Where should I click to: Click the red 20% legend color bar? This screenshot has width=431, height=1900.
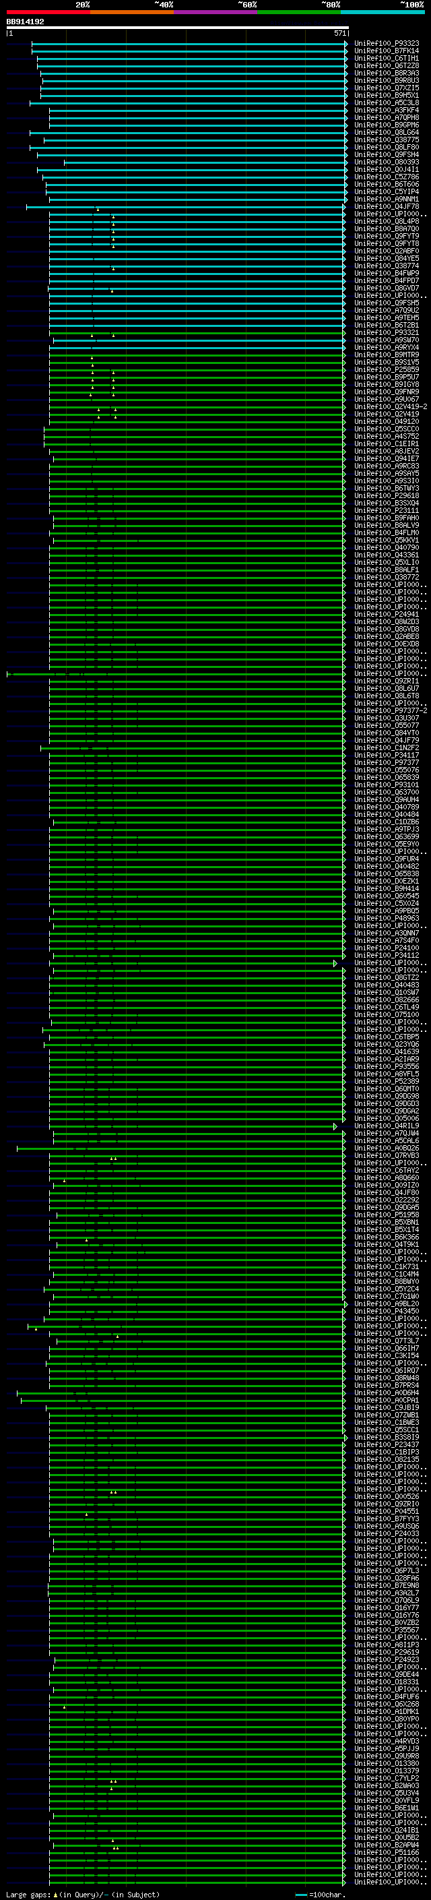(48, 12)
